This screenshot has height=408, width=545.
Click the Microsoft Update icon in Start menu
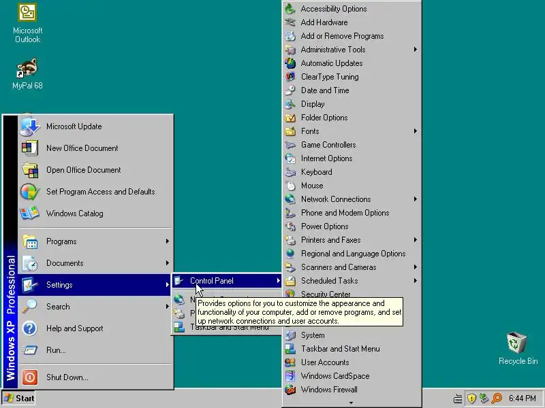[29, 126]
